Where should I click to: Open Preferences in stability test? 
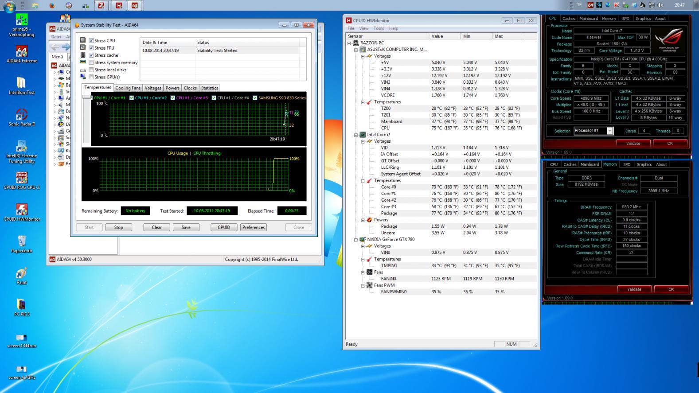point(254,227)
